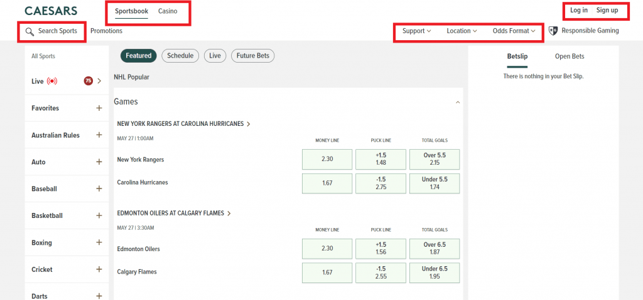Switch to the Open Bets tab

point(570,56)
